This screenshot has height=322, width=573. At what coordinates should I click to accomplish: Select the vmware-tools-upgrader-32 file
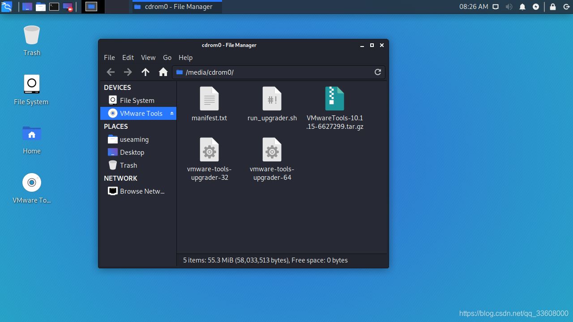(x=209, y=159)
